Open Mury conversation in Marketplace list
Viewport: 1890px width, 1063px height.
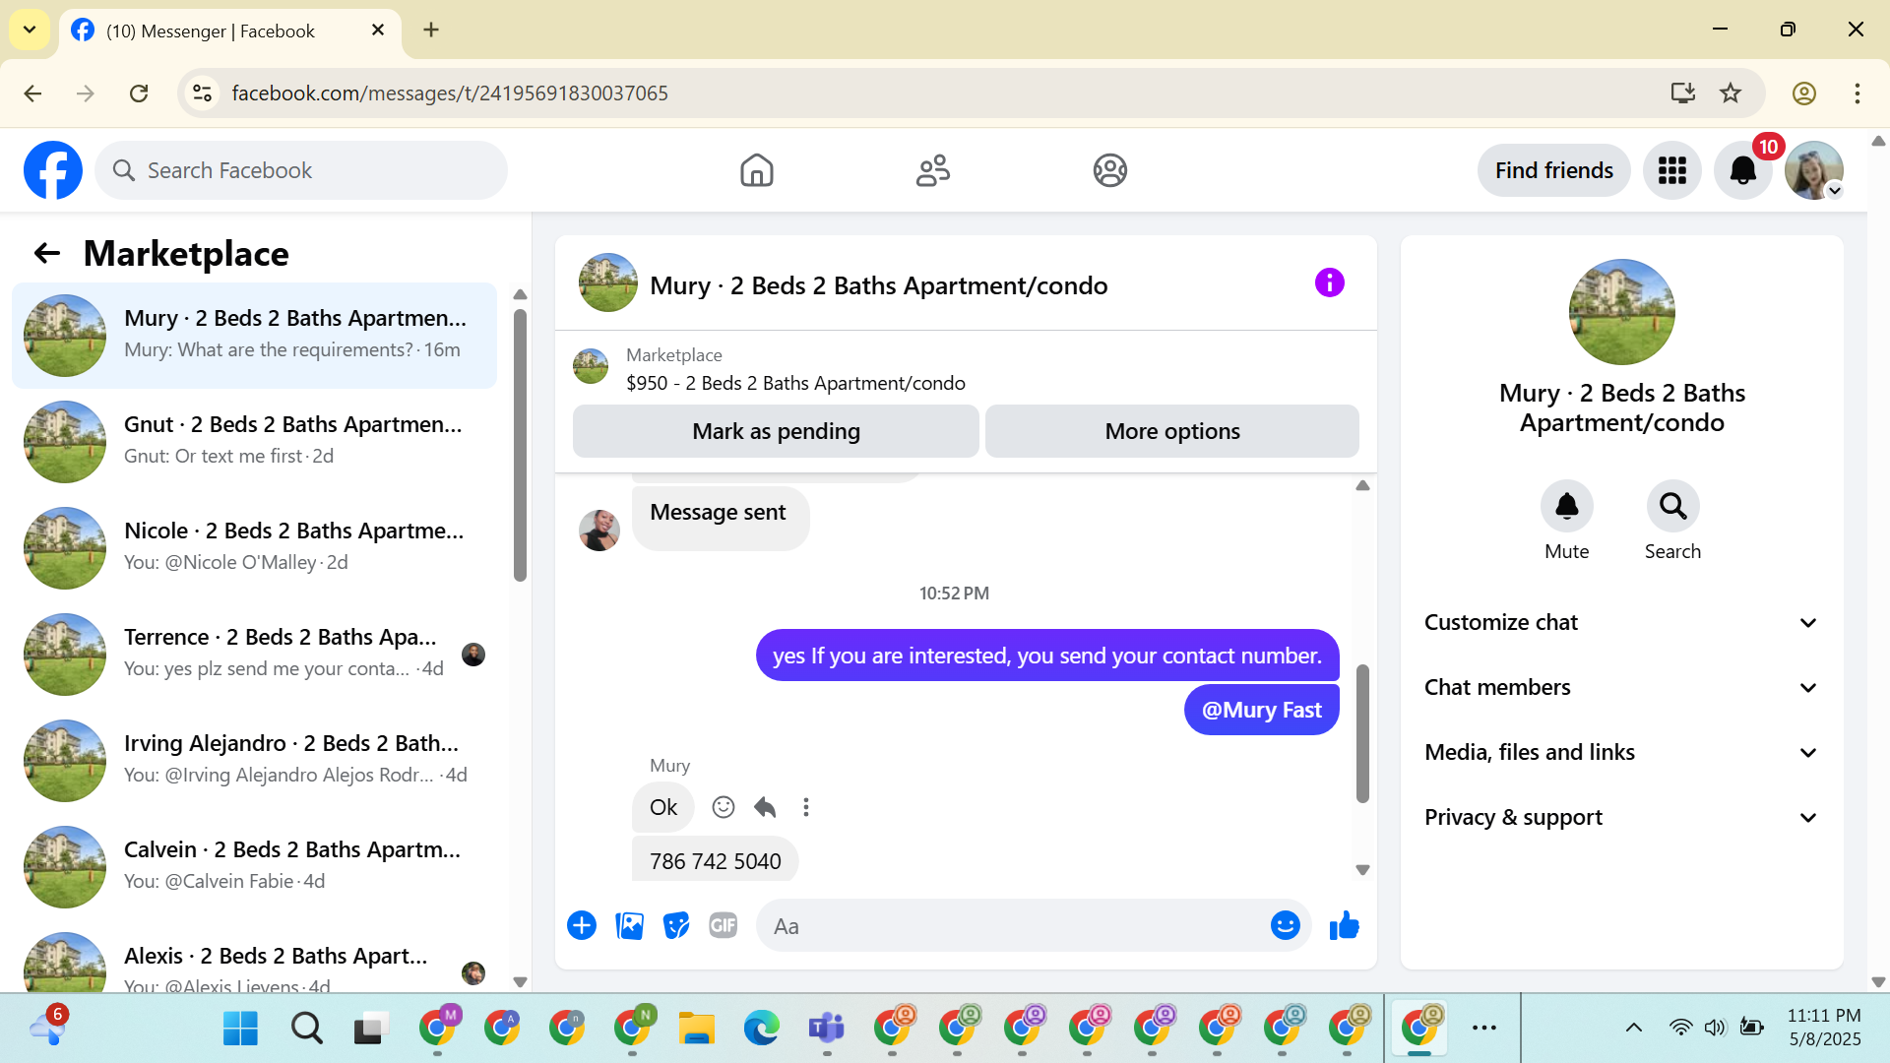pyautogui.click(x=254, y=336)
